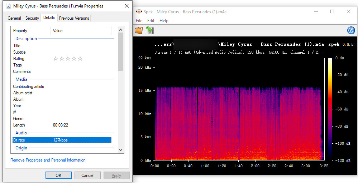
Task: Click the 127kbps bit rate value
Action: click(60, 140)
